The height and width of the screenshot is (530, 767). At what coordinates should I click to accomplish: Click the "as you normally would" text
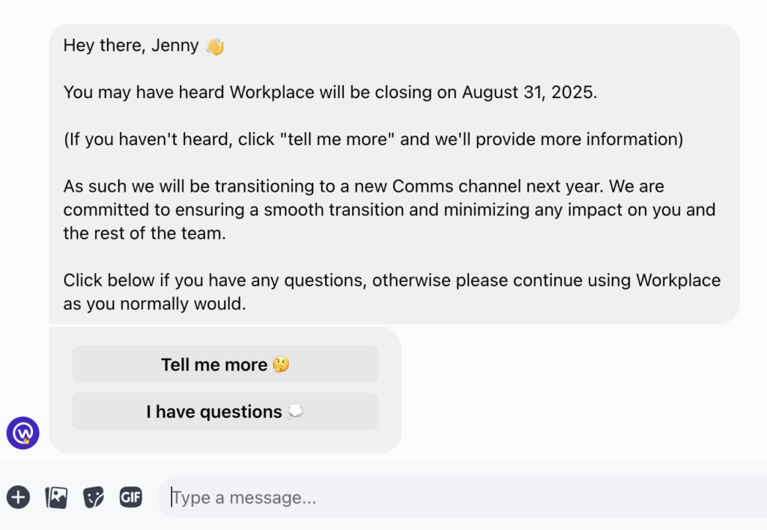coord(154,305)
